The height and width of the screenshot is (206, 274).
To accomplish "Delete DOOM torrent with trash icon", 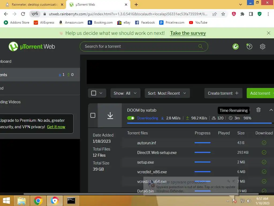I will tap(258, 110).
